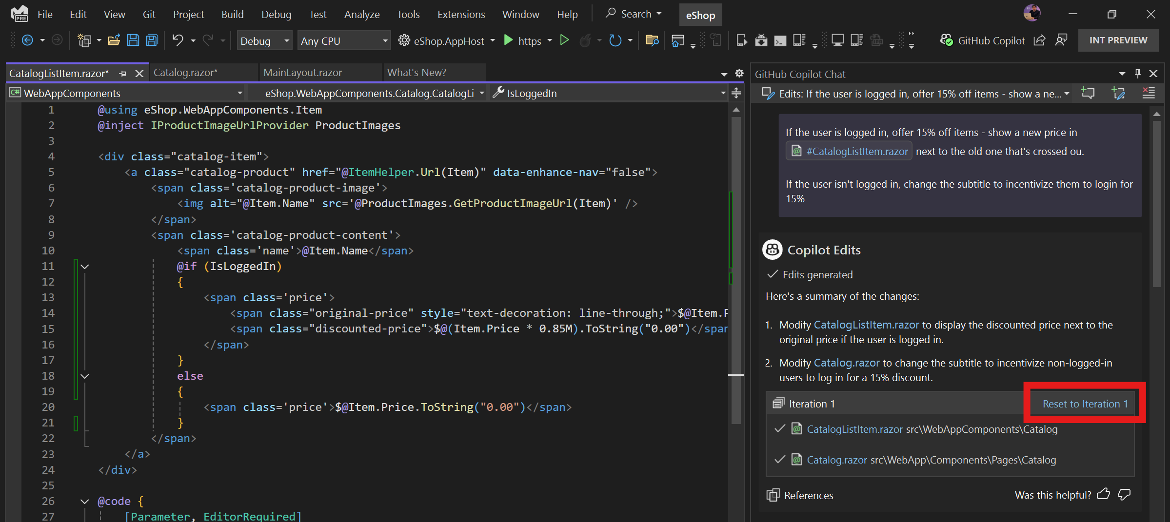This screenshot has height=522, width=1170.
Task: Open Catalog.razor link in Iteration 1 list
Action: coord(836,460)
